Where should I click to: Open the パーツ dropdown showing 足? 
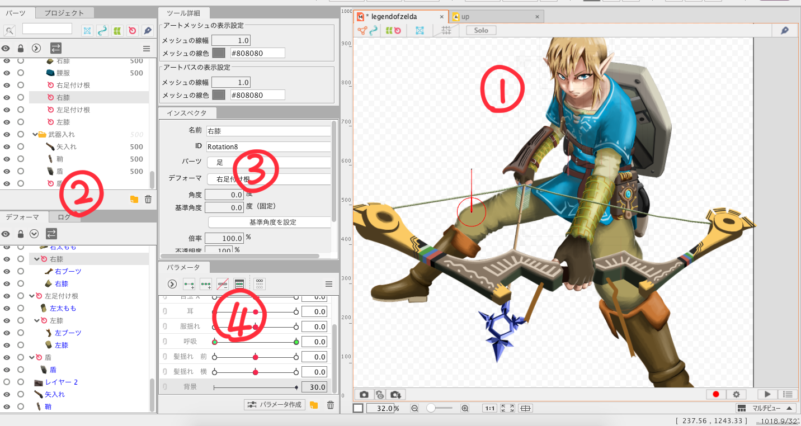point(269,163)
